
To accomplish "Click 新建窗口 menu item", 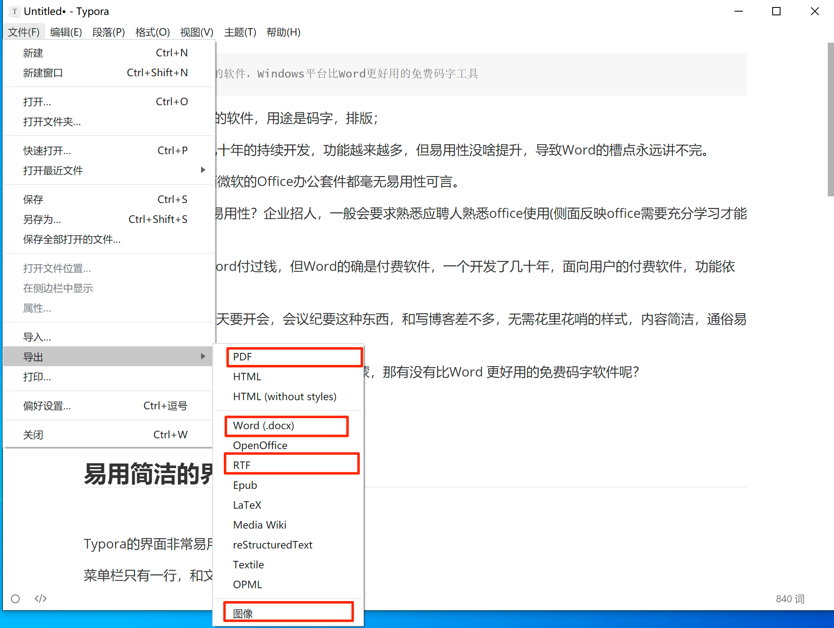I will coord(43,73).
